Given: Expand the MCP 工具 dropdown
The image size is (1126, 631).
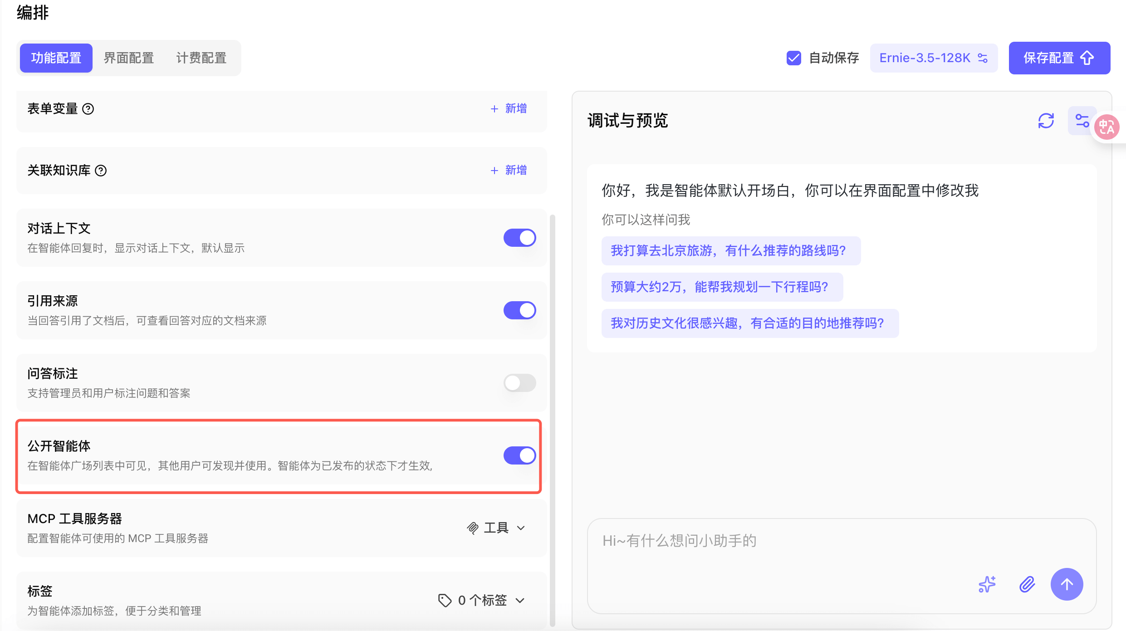Looking at the screenshot, I should tap(496, 528).
